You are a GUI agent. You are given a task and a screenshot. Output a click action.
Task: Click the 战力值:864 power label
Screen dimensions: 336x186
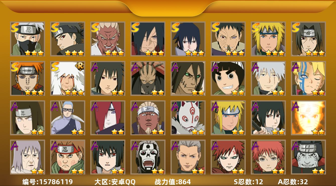pyautogui.click(x=173, y=182)
